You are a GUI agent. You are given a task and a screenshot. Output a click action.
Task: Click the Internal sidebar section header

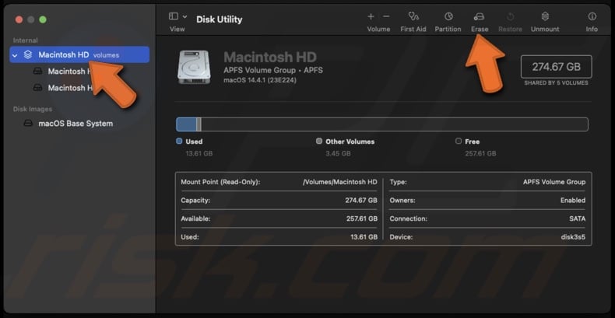pos(25,40)
